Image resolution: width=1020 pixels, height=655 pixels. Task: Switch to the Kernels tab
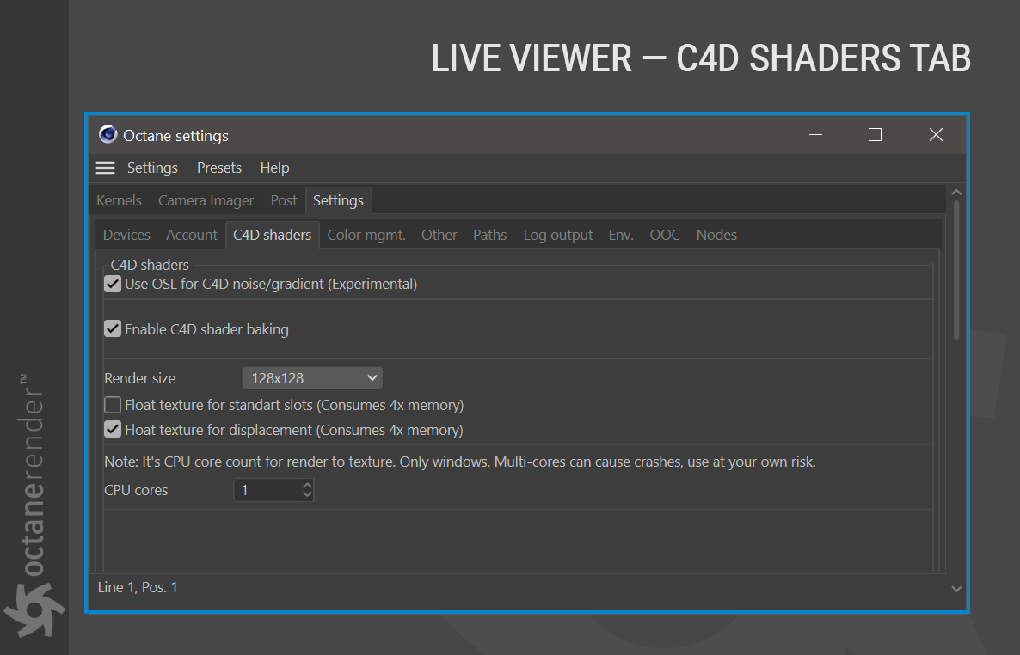119,200
